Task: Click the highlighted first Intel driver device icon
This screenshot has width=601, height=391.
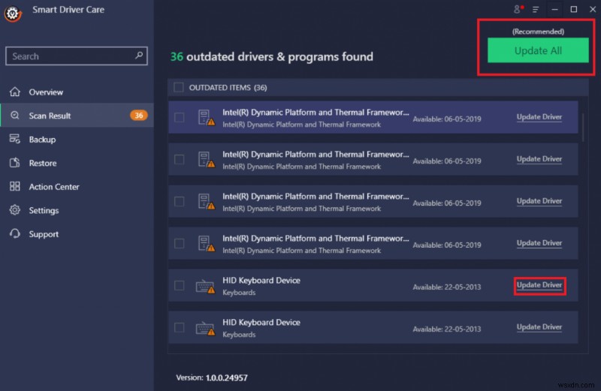Action: (206, 118)
